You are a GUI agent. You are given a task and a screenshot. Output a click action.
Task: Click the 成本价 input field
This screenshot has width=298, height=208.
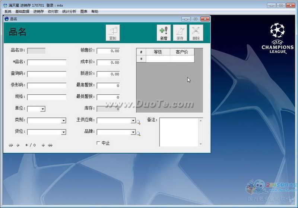click(x=108, y=62)
